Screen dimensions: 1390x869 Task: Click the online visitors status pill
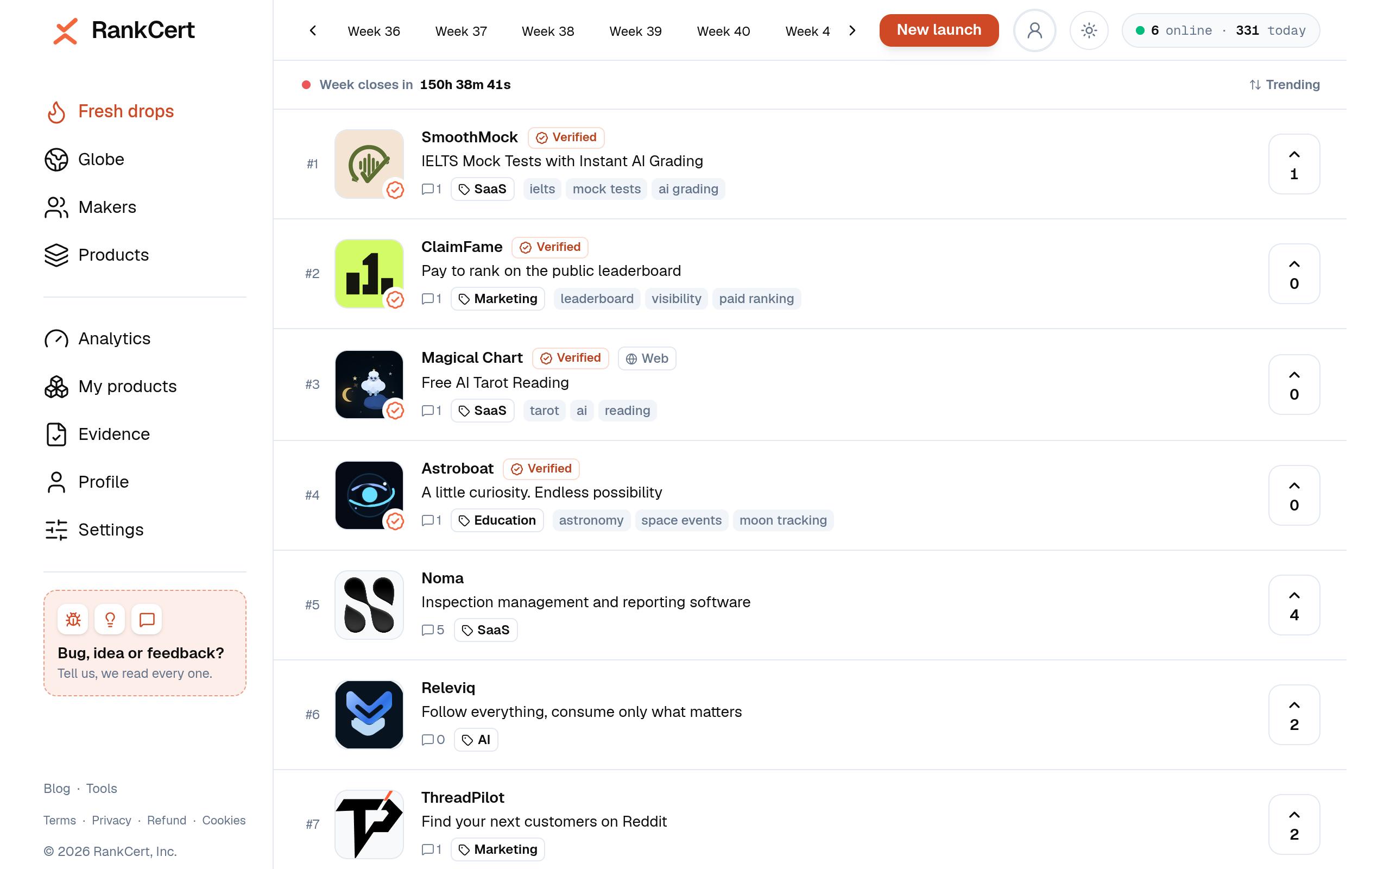click(x=1221, y=30)
